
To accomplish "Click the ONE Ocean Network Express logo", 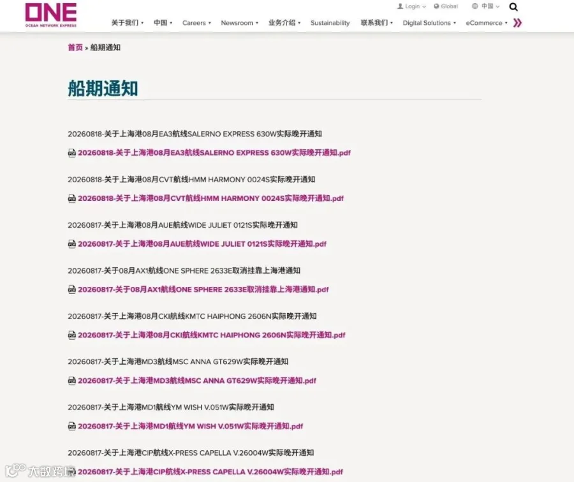I will (x=51, y=15).
